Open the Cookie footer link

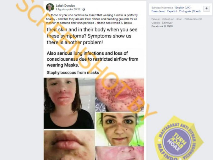tap(156, 23)
